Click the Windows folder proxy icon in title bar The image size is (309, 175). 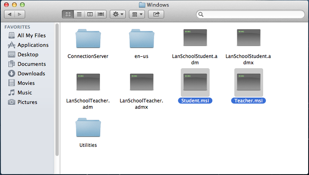click(x=142, y=5)
